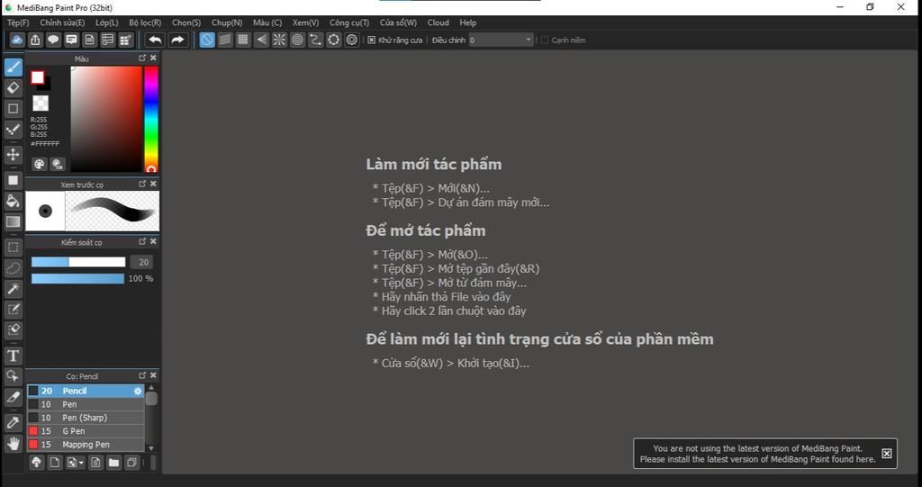The image size is (922, 487).
Task: Select the Select Eraser tool
Action: [x=13, y=330]
